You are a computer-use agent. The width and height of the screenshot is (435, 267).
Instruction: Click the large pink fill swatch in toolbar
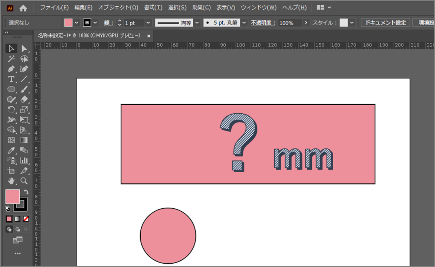(12, 196)
